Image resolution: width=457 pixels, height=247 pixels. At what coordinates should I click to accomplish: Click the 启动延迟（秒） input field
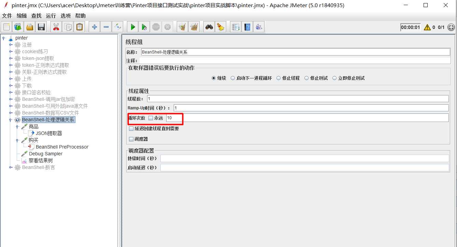[x=305, y=168]
